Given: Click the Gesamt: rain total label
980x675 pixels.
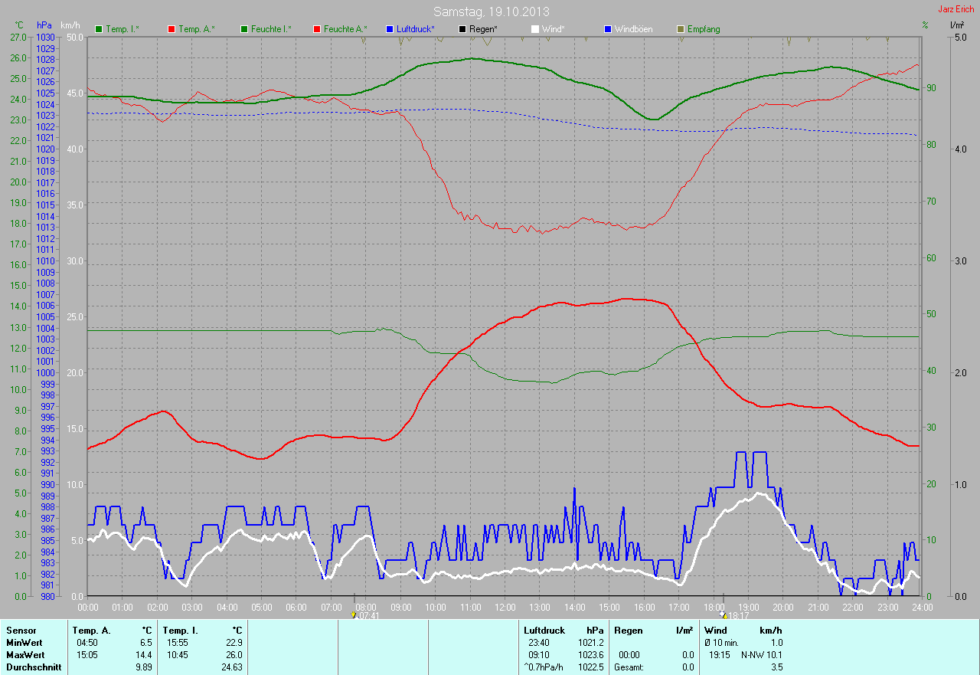Looking at the screenshot, I should (x=629, y=667).
